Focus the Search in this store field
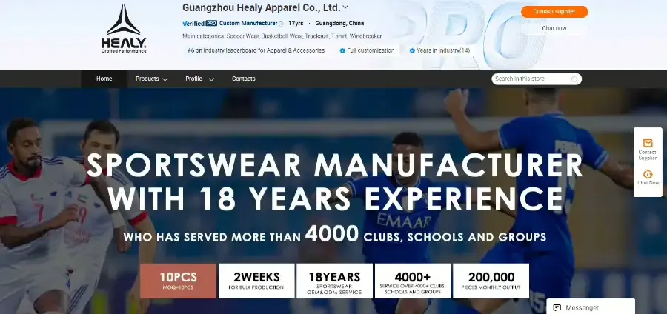Viewport: 667px width, 314px height. pos(537,79)
